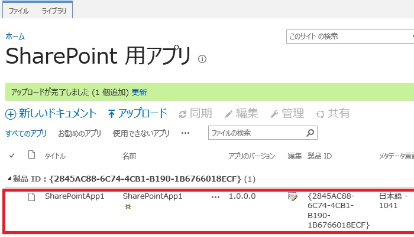Click the 日本語 - 1041 language cell

(393, 201)
